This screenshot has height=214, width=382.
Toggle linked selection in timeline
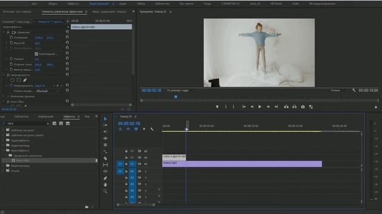pos(136,130)
